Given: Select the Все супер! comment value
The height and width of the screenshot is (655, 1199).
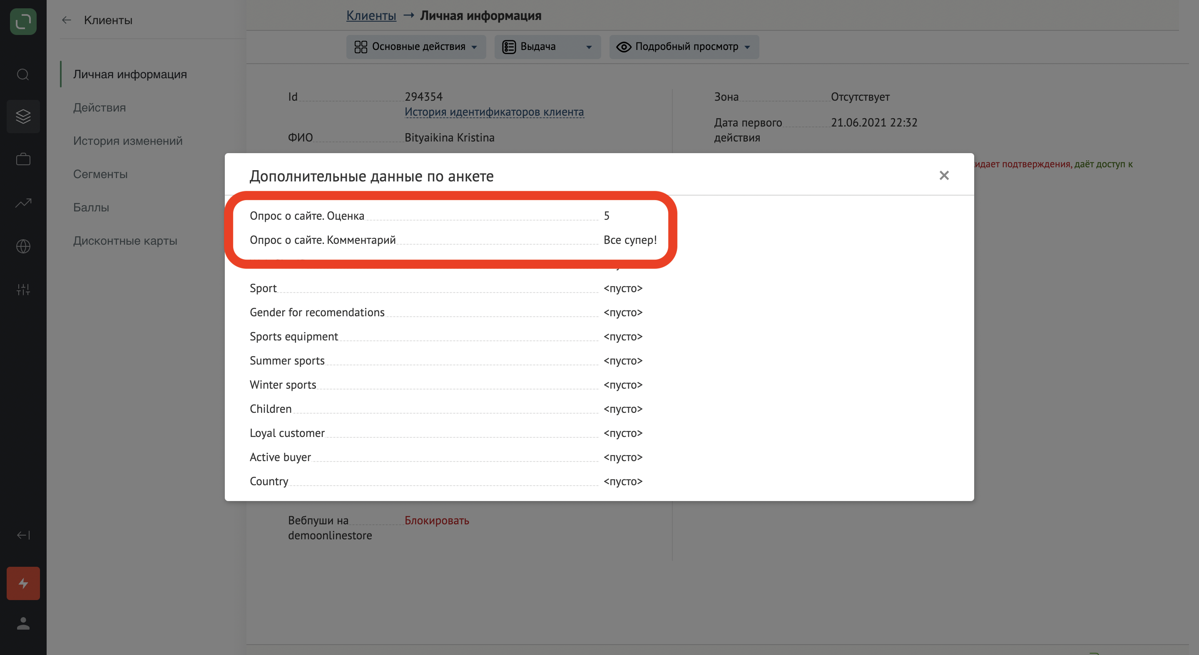Looking at the screenshot, I should [x=630, y=240].
